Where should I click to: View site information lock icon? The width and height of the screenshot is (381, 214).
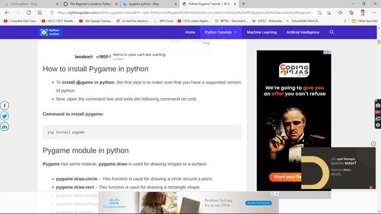point(52,12)
